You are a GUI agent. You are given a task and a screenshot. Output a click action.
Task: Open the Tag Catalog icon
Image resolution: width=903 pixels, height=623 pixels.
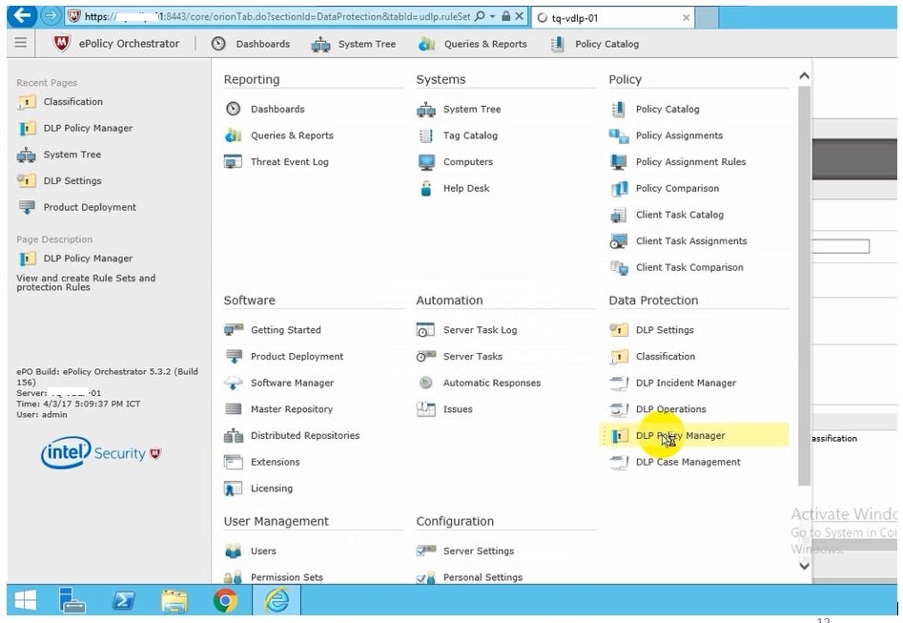point(426,136)
